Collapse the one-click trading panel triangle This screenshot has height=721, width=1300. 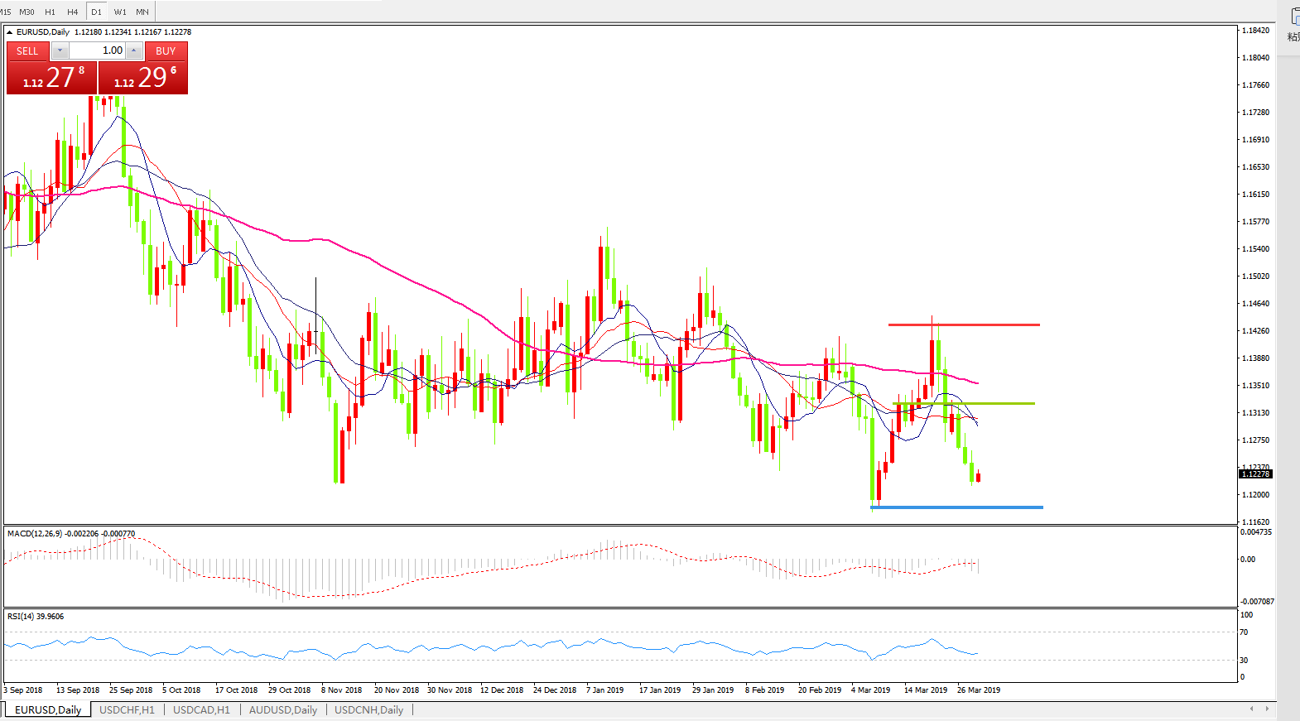click(x=10, y=32)
